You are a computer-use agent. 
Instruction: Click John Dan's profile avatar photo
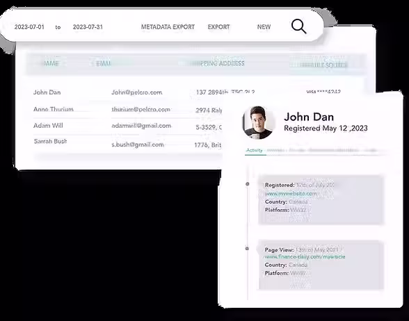click(x=258, y=122)
